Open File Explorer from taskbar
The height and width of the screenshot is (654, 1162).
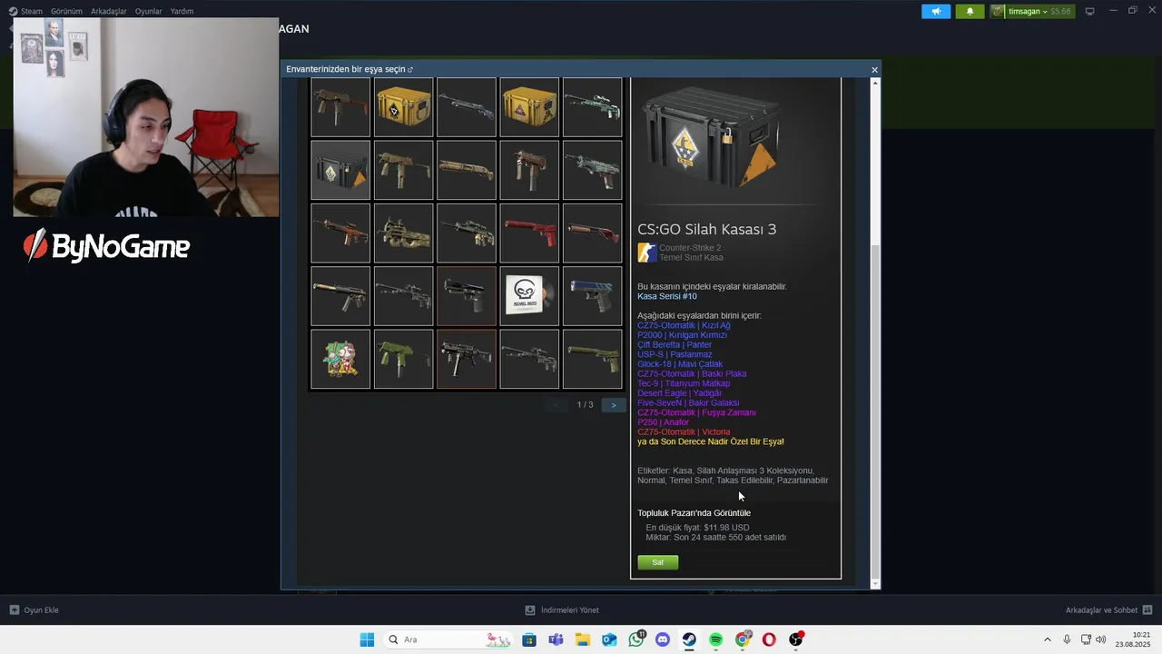(582, 639)
